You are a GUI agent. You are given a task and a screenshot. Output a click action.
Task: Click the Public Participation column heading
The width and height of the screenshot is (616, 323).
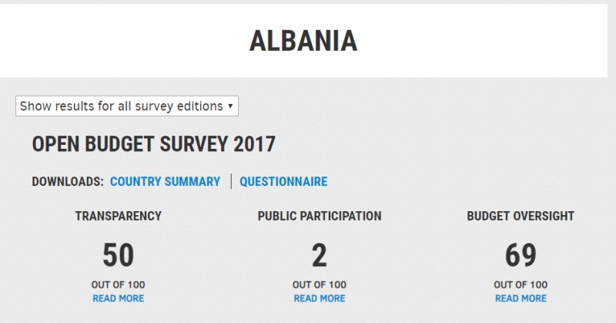pyautogui.click(x=320, y=216)
